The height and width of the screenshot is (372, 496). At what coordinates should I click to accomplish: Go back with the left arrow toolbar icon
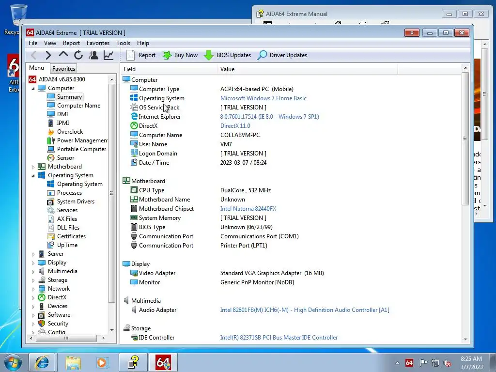tap(33, 55)
